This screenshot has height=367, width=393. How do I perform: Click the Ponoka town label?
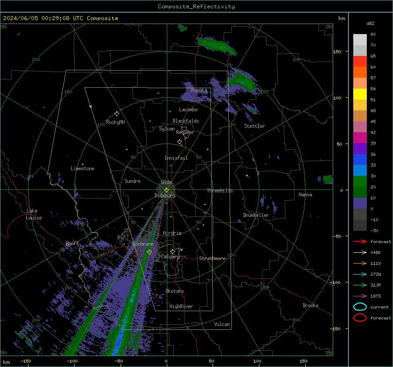pos(199,90)
